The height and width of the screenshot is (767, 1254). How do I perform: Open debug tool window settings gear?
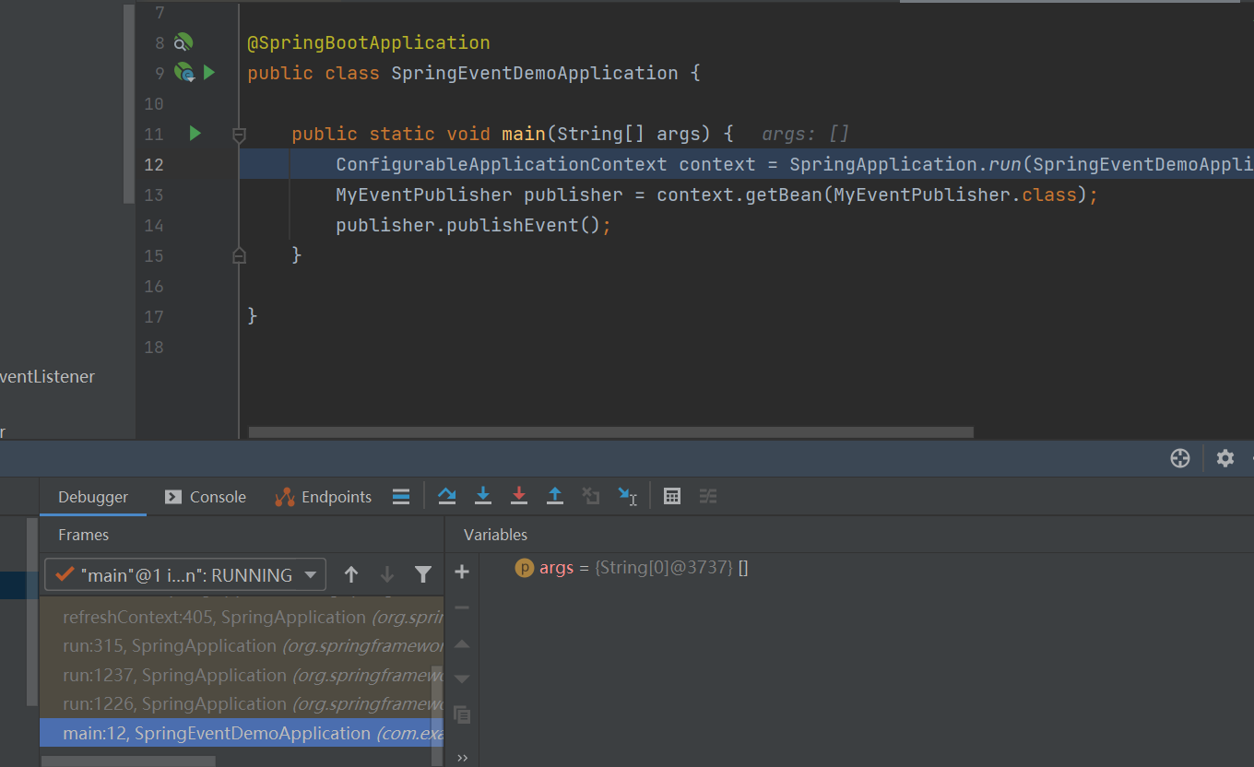coord(1225,458)
